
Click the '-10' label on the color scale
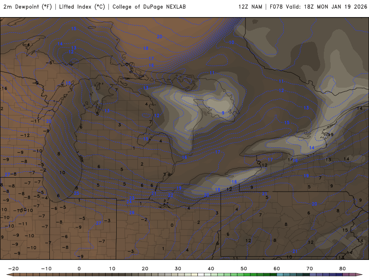pos(47,269)
